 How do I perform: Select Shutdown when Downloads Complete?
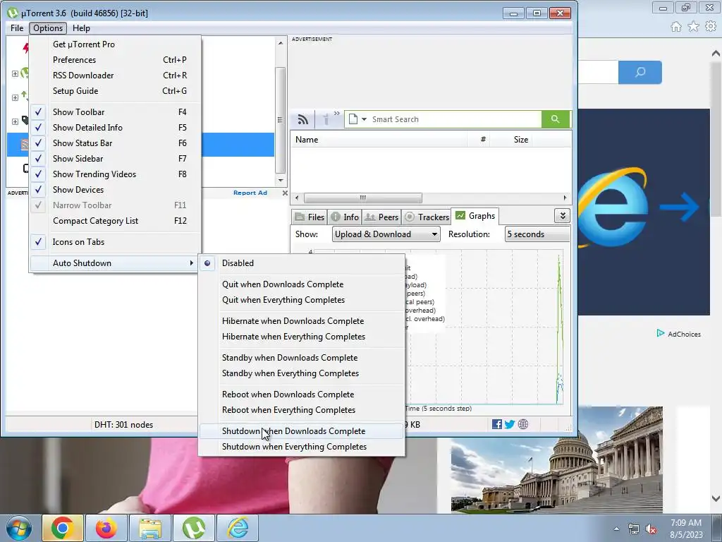pos(302,431)
